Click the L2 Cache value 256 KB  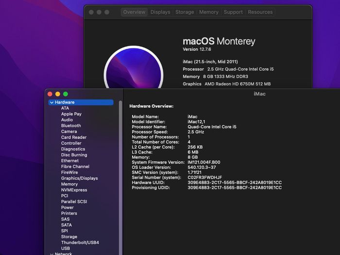(195, 147)
